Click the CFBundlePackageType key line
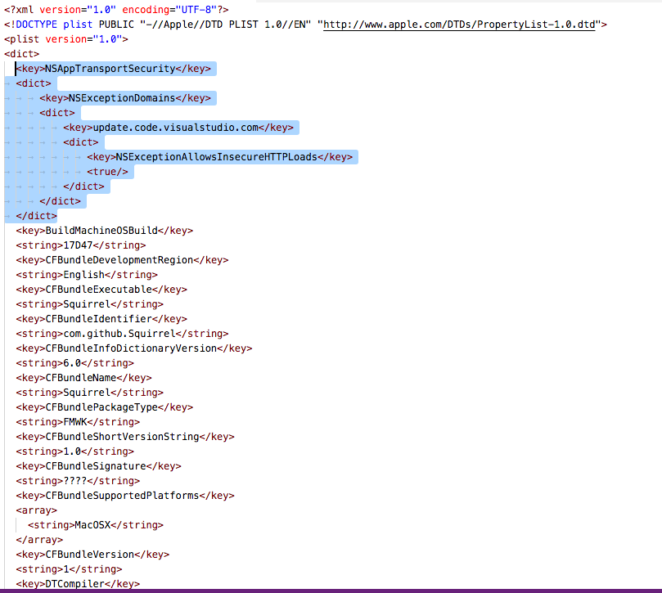 click(x=104, y=407)
